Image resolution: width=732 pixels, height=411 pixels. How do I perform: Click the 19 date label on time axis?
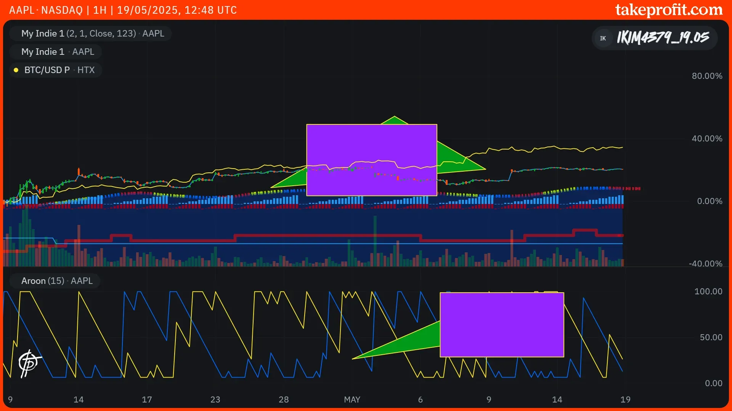click(625, 400)
